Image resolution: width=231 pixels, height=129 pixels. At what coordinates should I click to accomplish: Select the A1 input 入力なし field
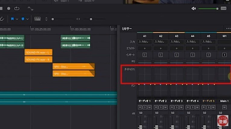coord(145,42)
